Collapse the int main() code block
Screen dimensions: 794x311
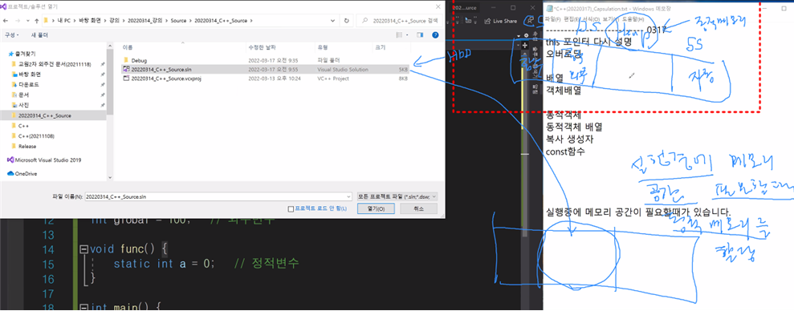[83, 308]
